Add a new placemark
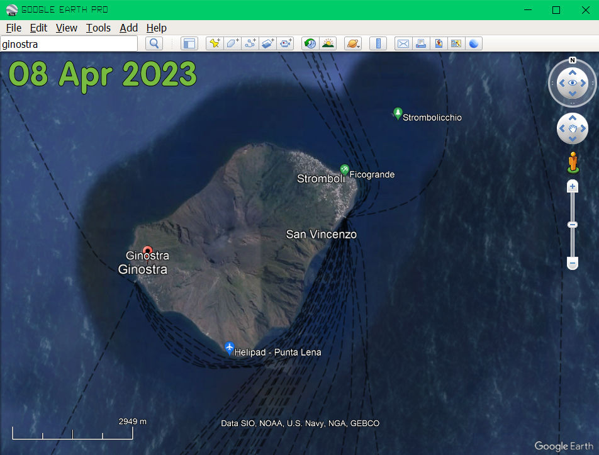 click(215, 43)
